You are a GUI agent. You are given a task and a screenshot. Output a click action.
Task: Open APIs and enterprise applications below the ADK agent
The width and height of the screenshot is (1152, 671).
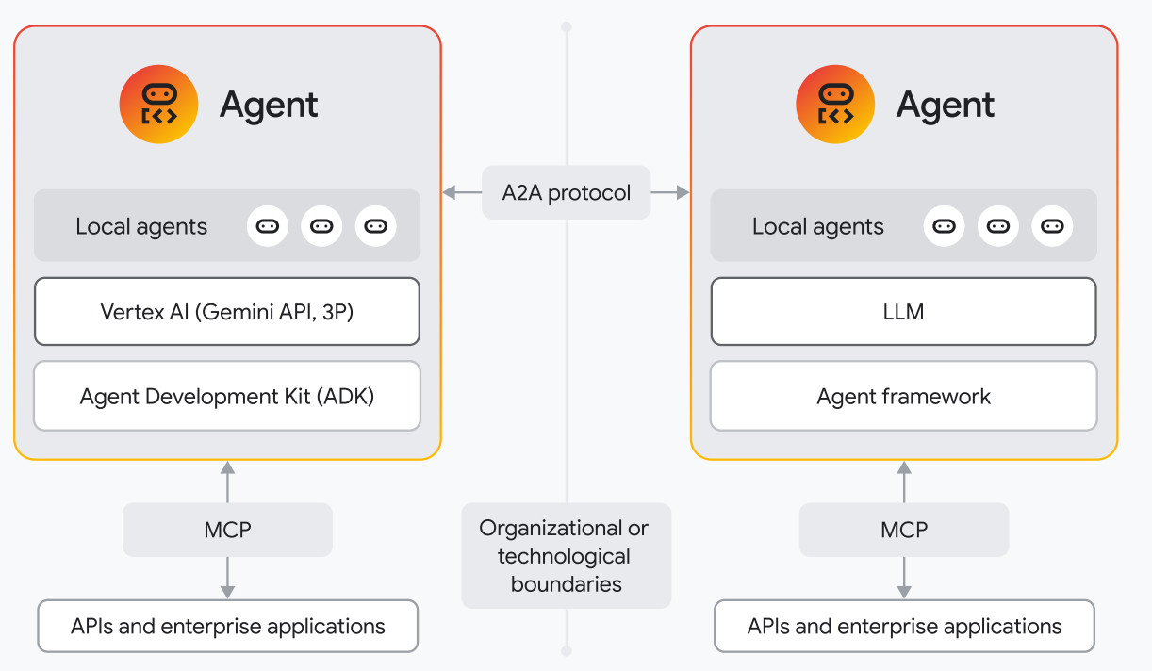click(x=227, y=627)
